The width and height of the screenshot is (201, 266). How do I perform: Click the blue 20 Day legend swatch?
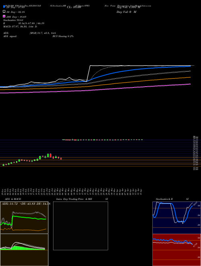[x=4, y=7]
